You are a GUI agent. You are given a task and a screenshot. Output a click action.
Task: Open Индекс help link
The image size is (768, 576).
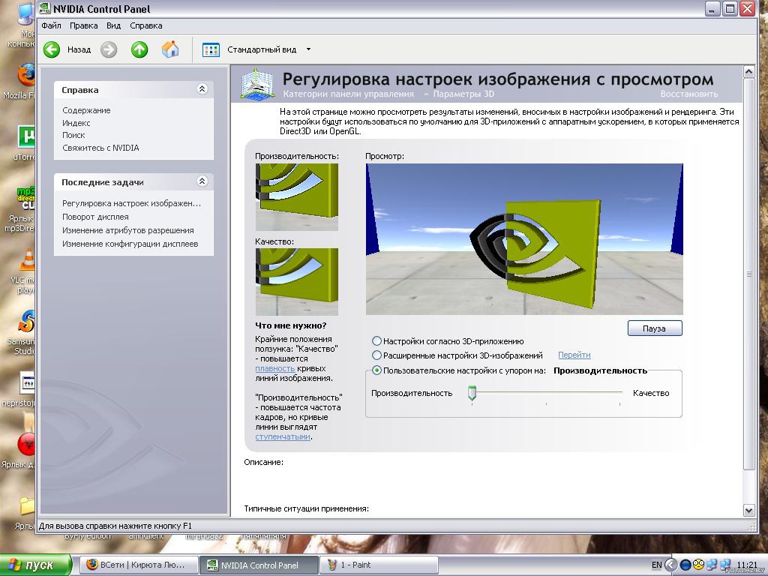click(76, 123)
